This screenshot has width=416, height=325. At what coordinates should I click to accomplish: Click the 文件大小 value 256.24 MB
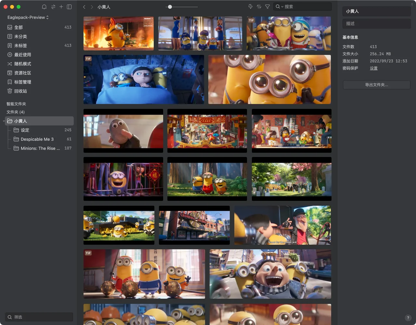(380, 54)
